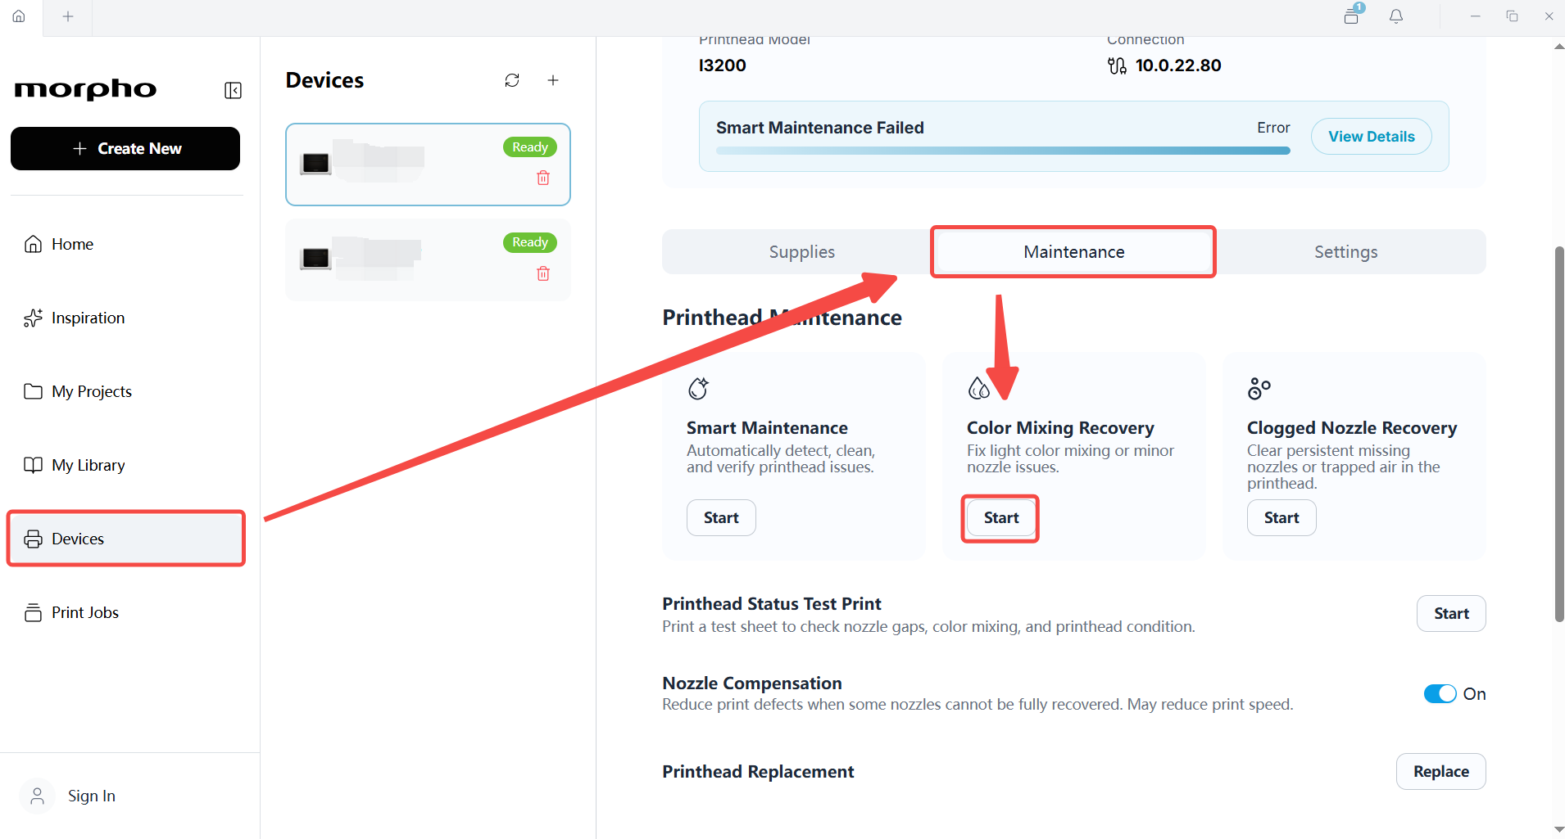The image size is (1565, 839).
Task: Open the notifications bell icon
Action: [1396, 16]
